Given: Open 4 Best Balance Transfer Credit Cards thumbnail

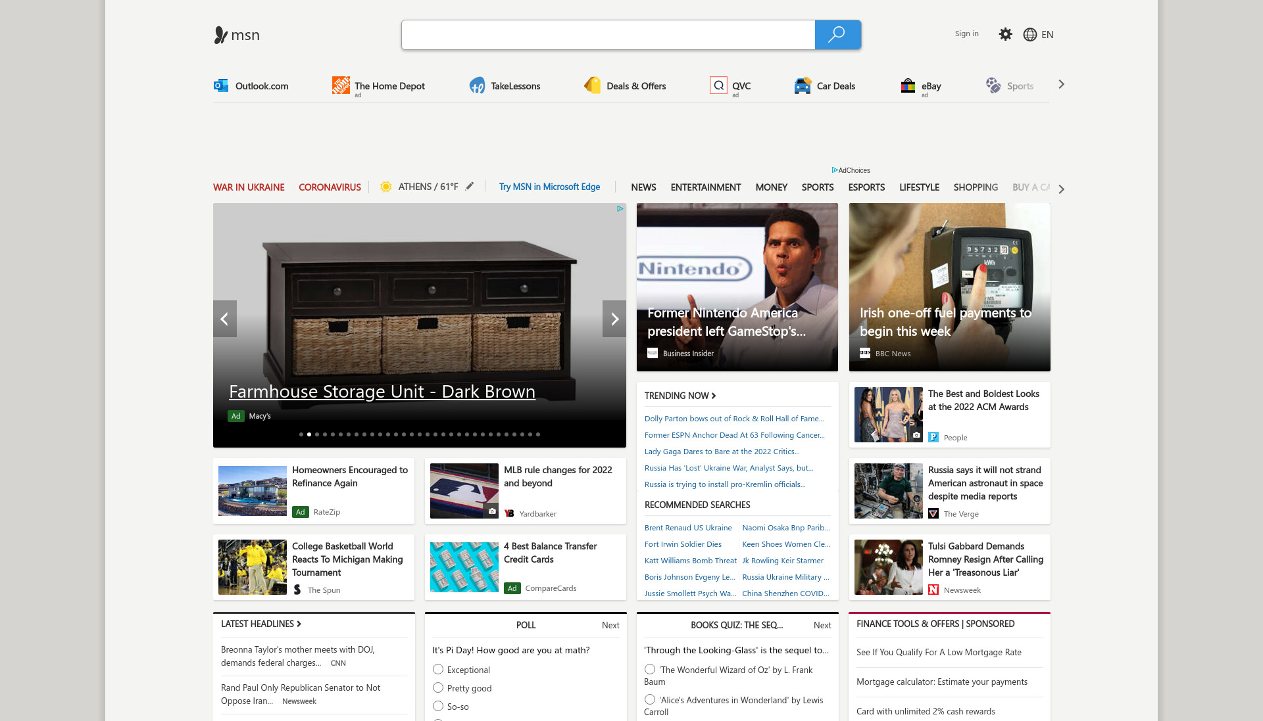Looking at the screenshot, I should coord(464,567).
